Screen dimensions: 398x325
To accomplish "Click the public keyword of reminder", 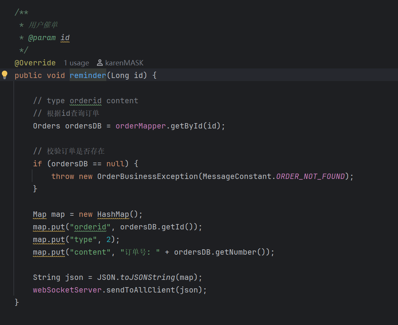I will 28,75.
